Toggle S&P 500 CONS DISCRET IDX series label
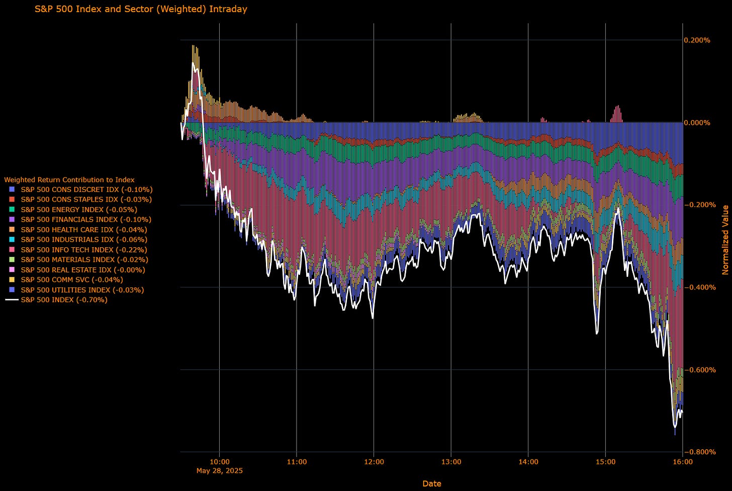Viewport: 732px width, 491px height. 86,189
